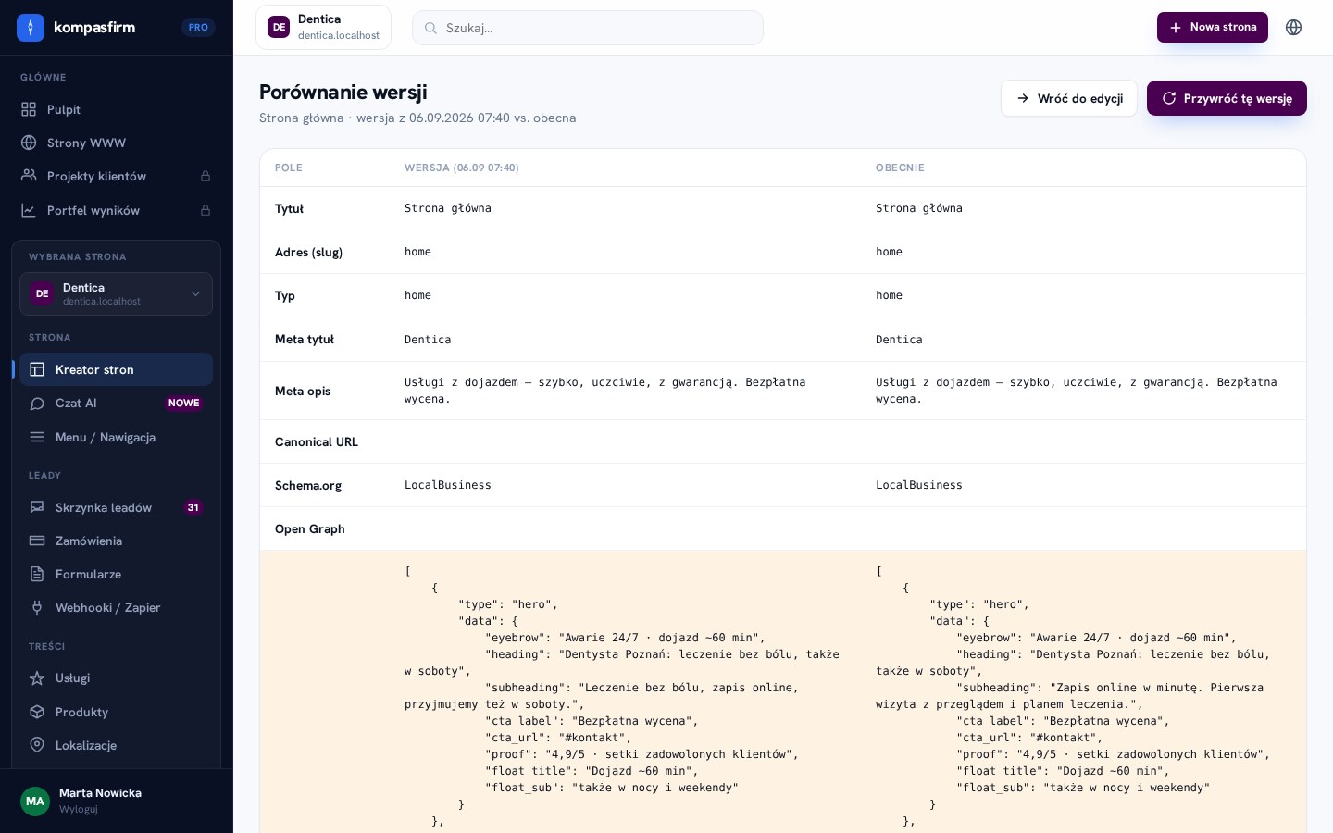The image size is (1333, 833).
Task: Click the Nowa strona button
Action: tap(1213, 28)
